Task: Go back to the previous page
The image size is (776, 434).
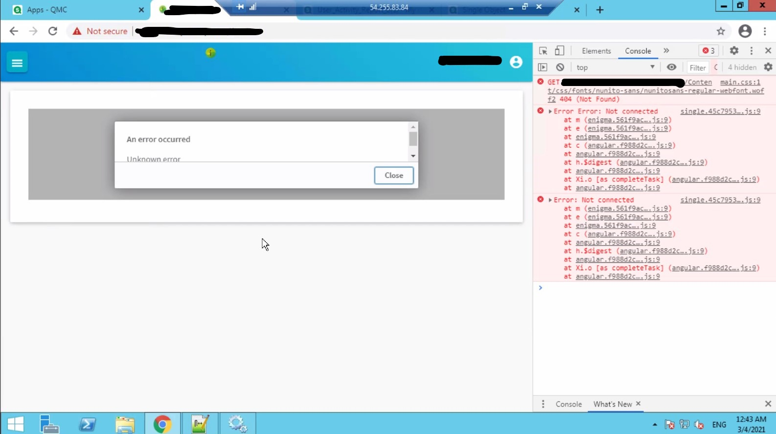Action: tap(14, 31)
